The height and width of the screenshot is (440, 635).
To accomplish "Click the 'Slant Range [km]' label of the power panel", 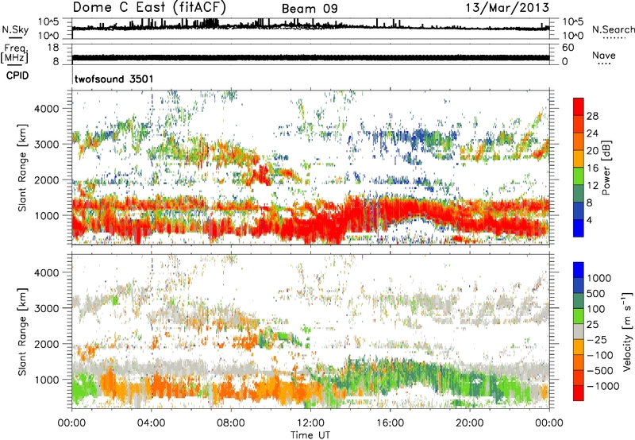I will (x=22, y=168).
